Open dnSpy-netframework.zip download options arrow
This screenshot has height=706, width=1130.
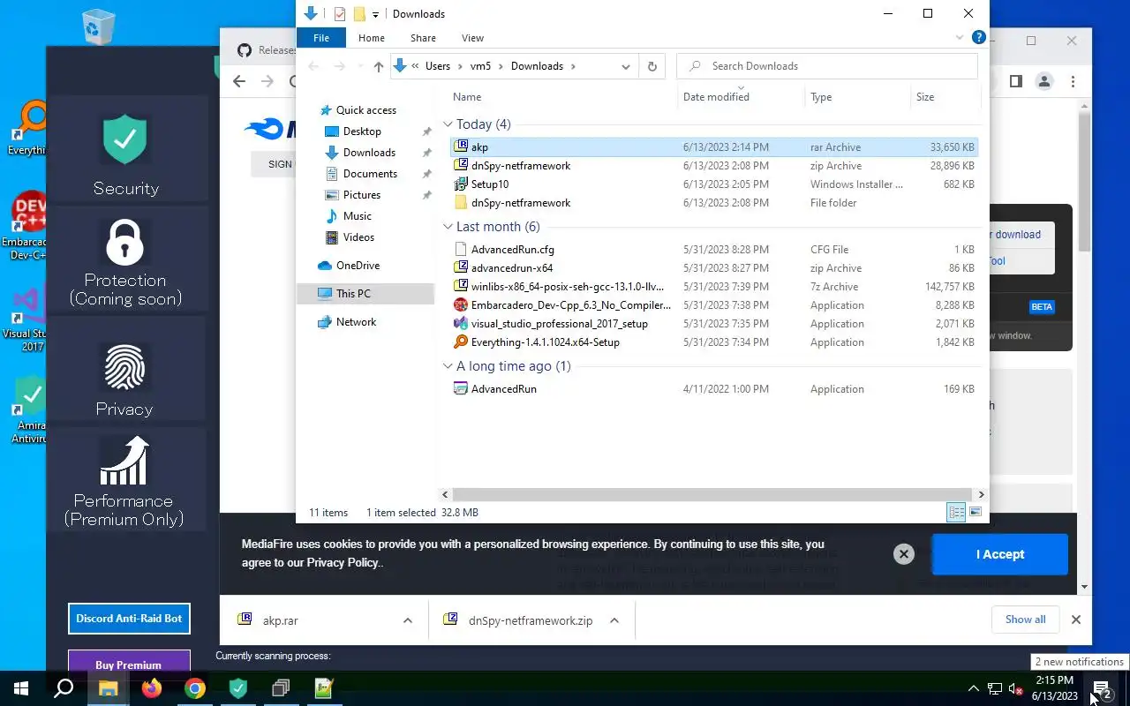614,620
